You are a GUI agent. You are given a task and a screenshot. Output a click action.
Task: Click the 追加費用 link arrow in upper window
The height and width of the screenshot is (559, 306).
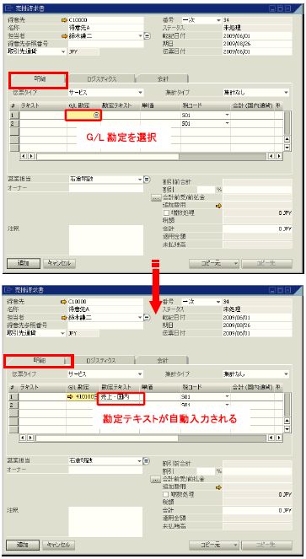pyautogui.click(x=218, y=206)
